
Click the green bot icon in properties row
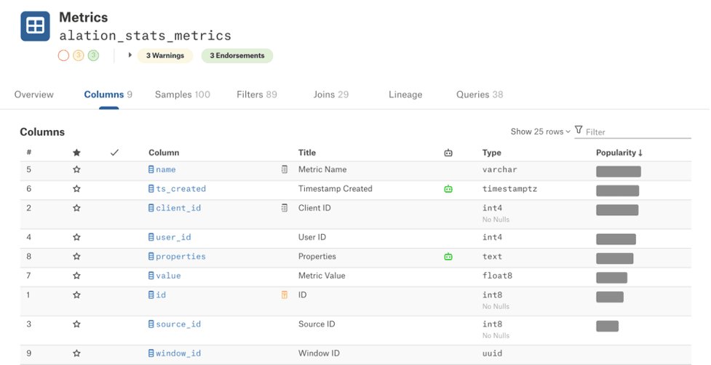tap(448, 257)
